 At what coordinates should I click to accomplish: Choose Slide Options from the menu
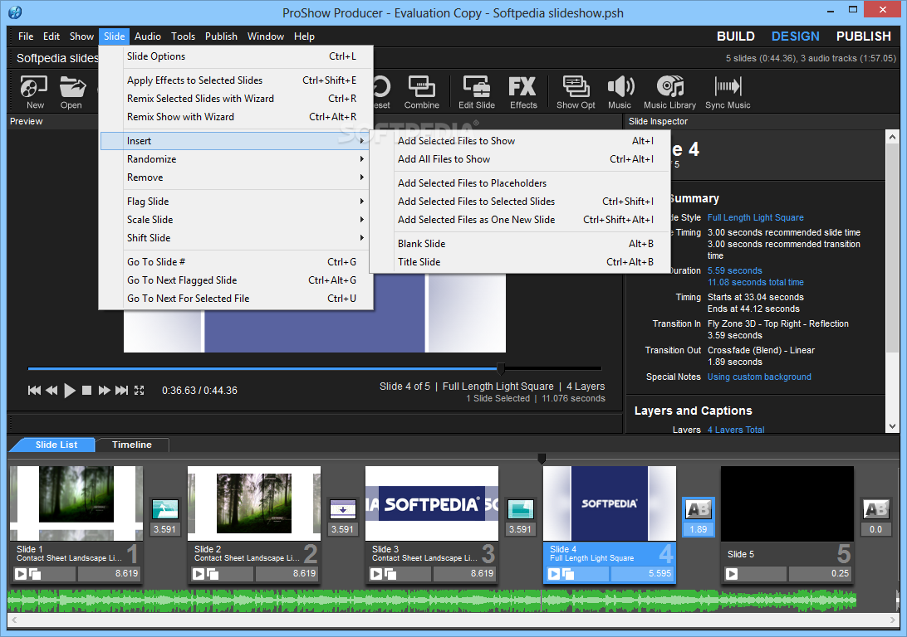click(236, 56)
